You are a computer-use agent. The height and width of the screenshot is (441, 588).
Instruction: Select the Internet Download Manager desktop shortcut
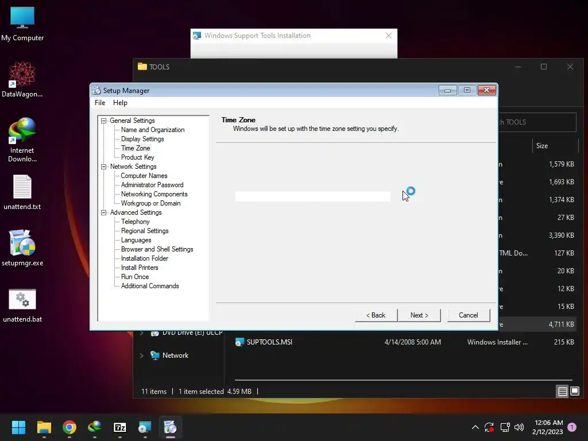22,140
